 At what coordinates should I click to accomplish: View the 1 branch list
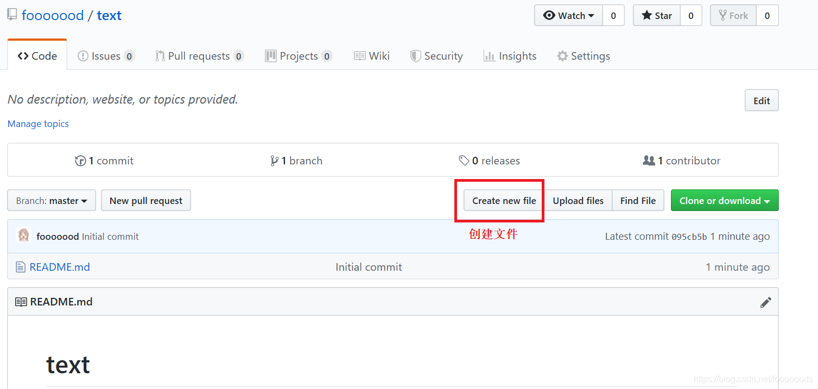(296, 161)
